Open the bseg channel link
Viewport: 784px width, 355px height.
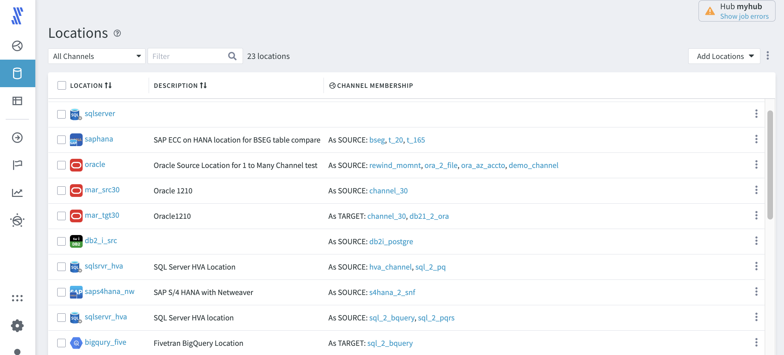pos(377,140)
